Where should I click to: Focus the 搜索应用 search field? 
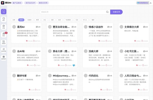pos(73,12)
